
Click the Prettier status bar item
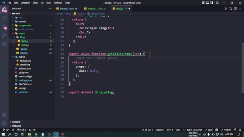(226, 130)
